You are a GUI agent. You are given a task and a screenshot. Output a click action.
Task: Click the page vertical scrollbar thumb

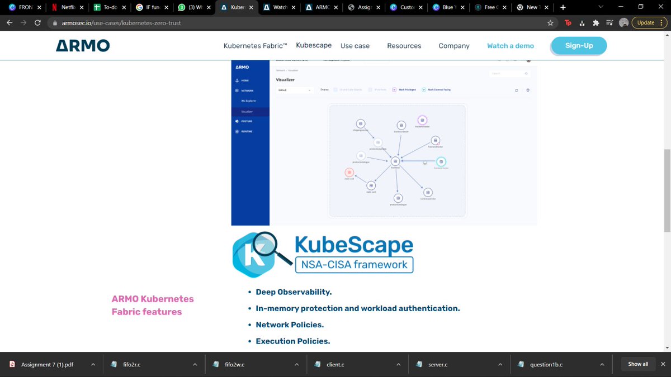pos(667,190)
